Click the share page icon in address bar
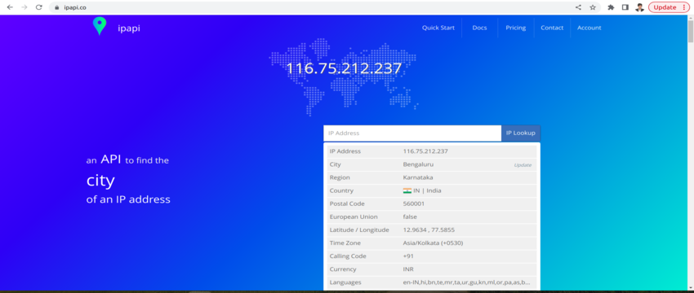Image resolution: width=694 pixels, height=293 pixels. coord(578,7)
